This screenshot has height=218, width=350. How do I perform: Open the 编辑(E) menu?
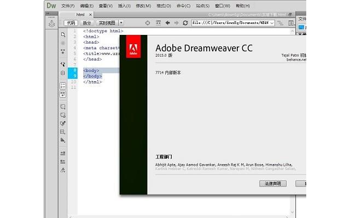pos(87,6)
